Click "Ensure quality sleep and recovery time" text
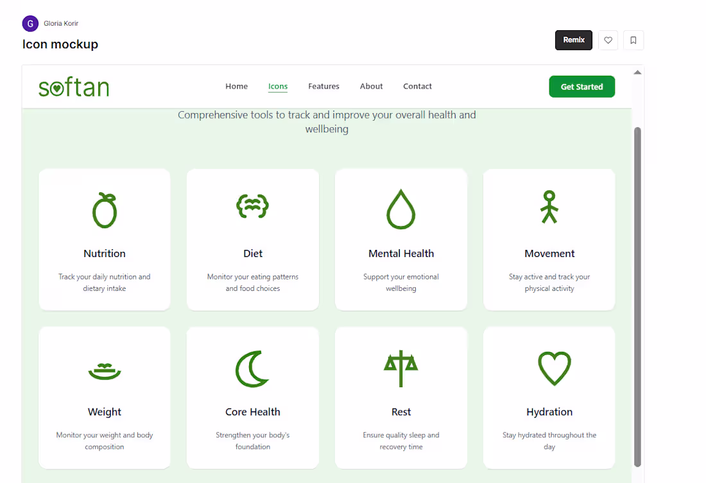This screenshot has height=483, width=706. pyautogui.click(x=401, y=441)
